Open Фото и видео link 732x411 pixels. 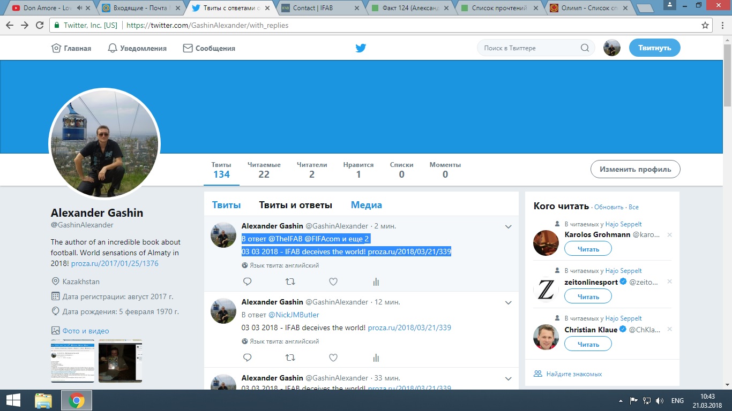click(86, 331)
